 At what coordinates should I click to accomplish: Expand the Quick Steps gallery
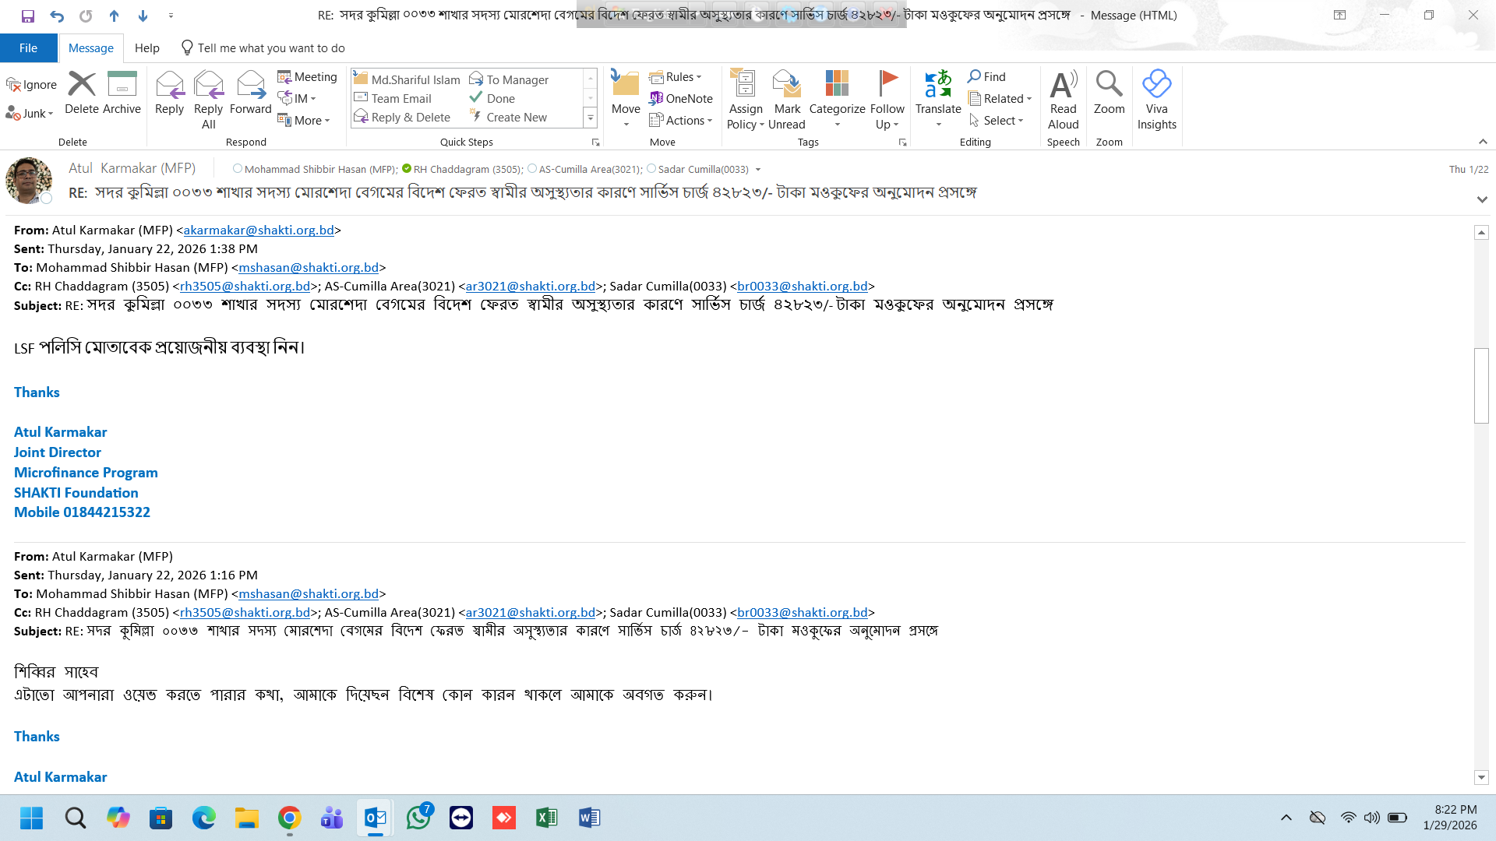pos(590,118)
